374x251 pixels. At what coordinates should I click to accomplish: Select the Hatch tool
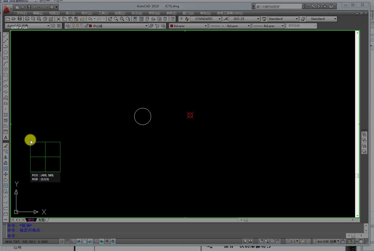point(6,115)
